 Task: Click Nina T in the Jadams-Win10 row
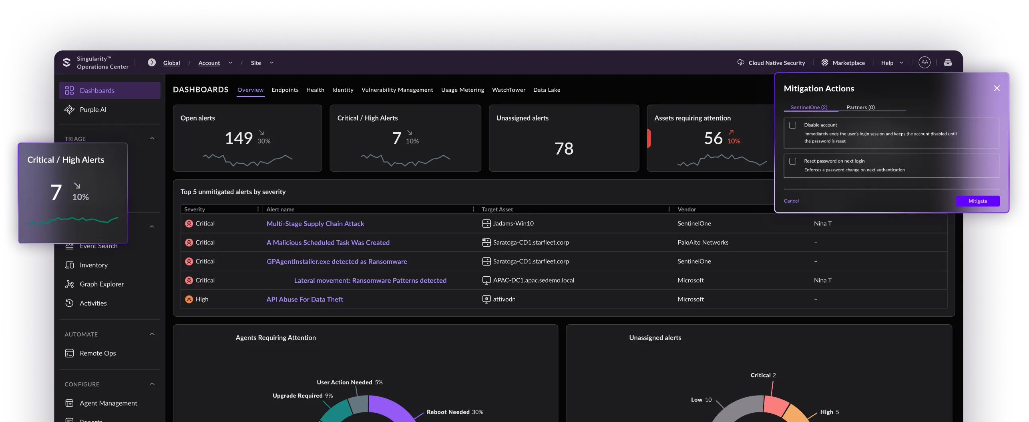click(x=822, y=224)
